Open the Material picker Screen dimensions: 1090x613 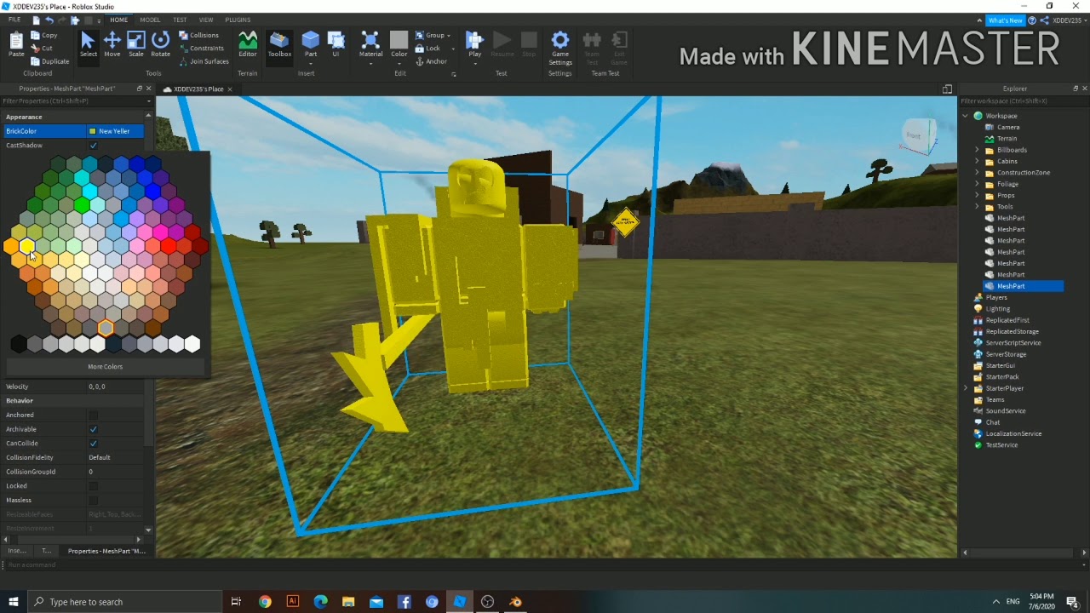click(370, 47)
